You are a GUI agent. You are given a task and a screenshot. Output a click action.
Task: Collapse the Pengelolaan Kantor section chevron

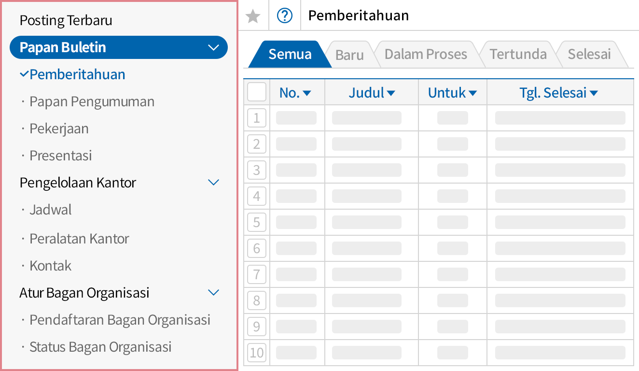tap(213, 183)
